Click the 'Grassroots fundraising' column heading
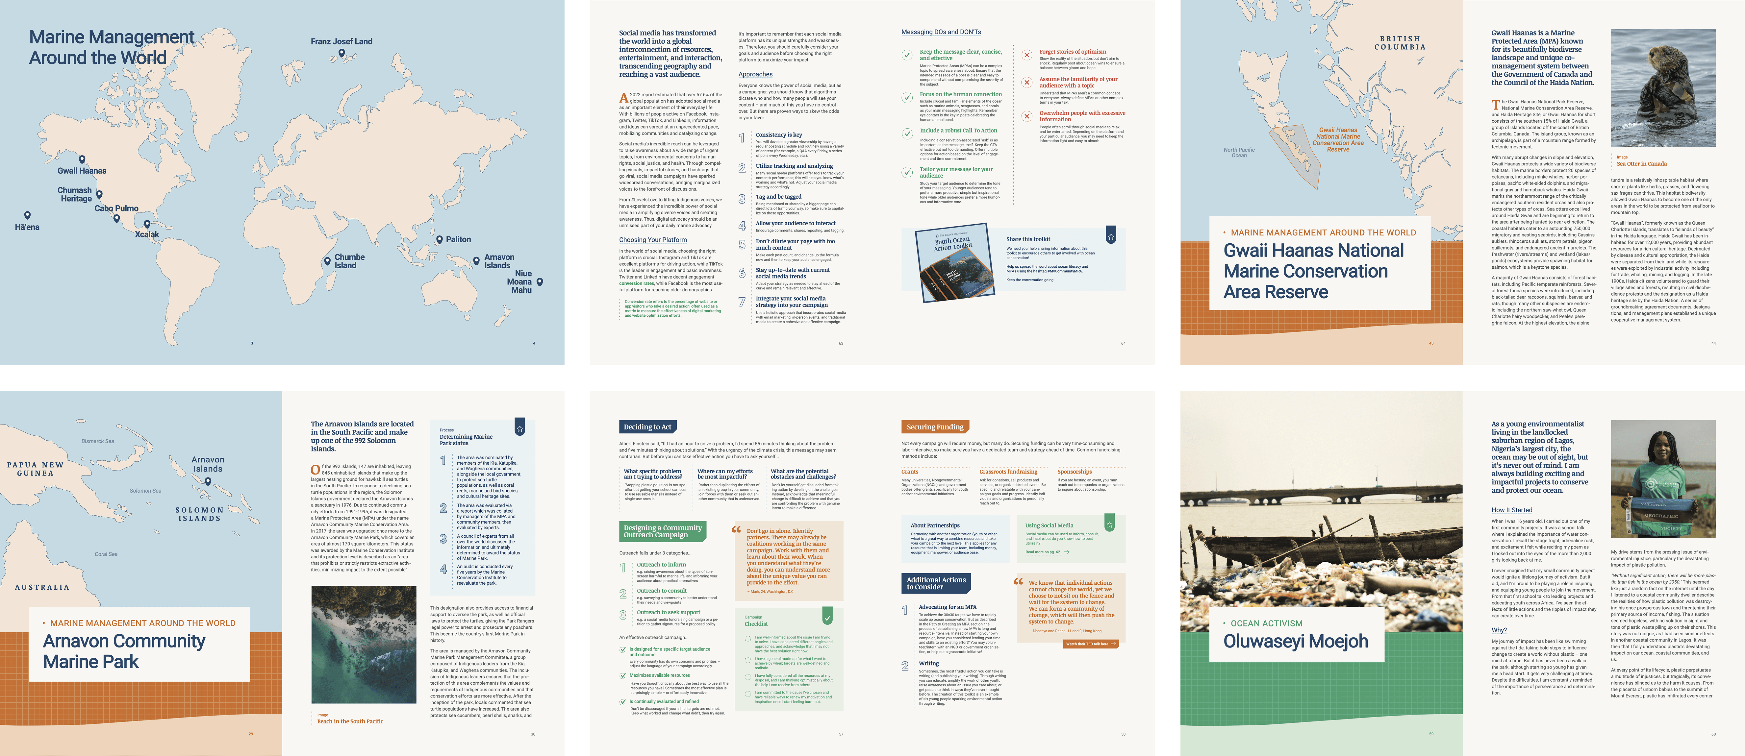The image size is (1745, 756). point(1008,472)
